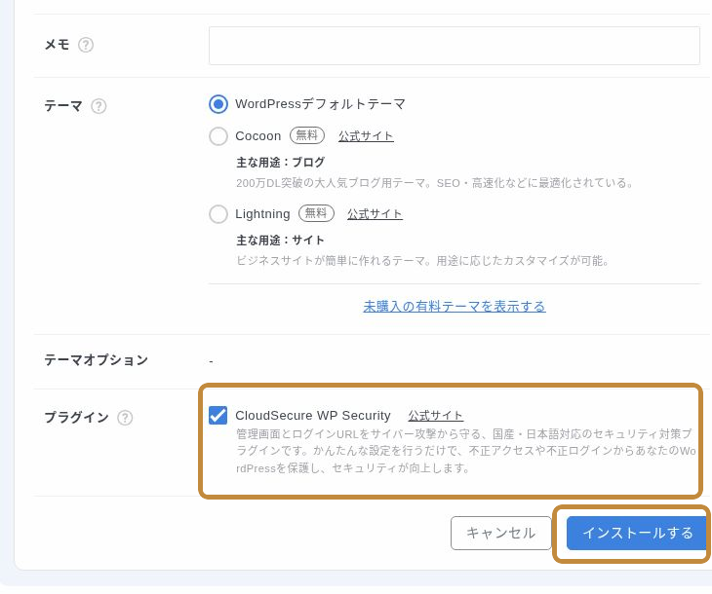Click the テーマオプション label
Viewport: 712px width, 594px height.
97,360
